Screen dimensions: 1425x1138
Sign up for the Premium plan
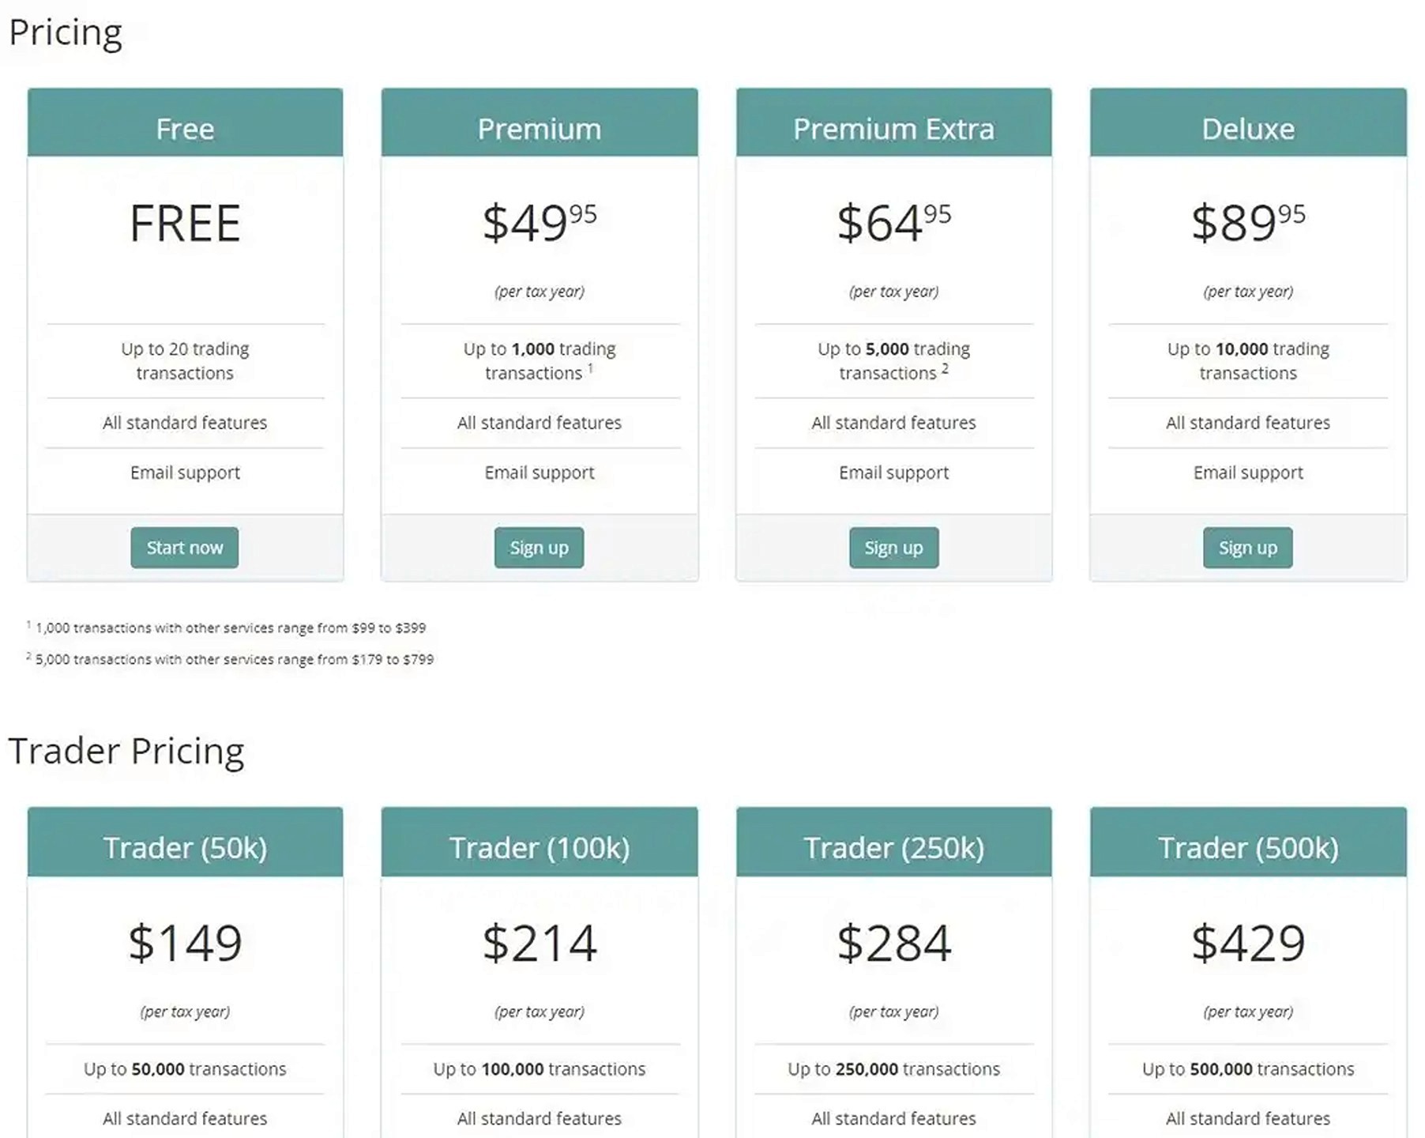[539, 547]
